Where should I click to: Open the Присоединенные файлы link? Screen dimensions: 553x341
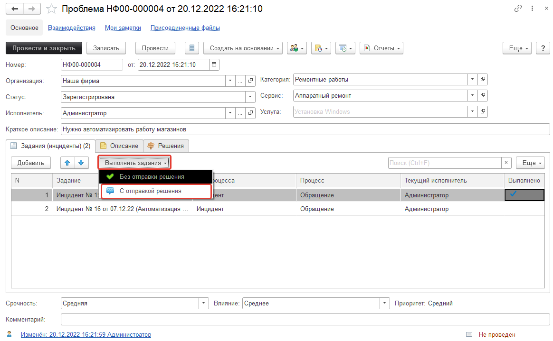pyautogui.click(x=185, y=28)
